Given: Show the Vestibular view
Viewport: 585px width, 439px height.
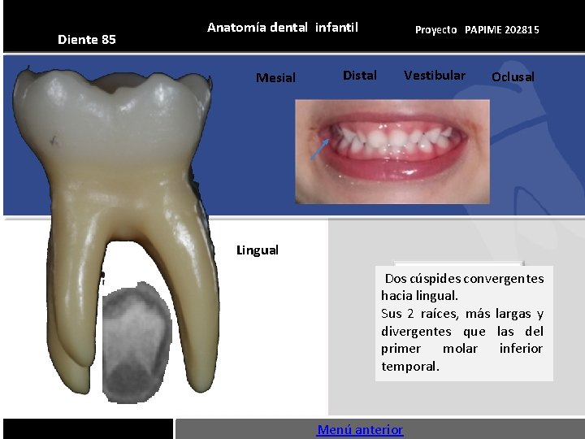Looking at the screenshot, I should coord(435,76).
